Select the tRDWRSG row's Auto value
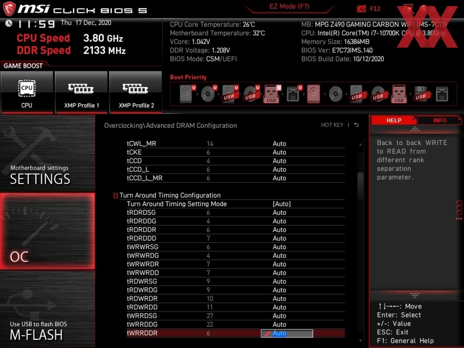 pyautogui.click(x=279, y=281)
